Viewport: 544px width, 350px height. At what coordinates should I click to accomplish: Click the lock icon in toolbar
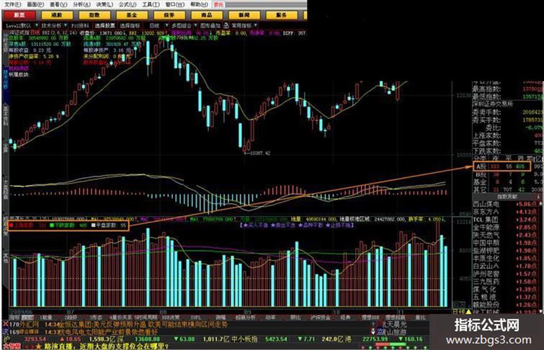point(226,26)
